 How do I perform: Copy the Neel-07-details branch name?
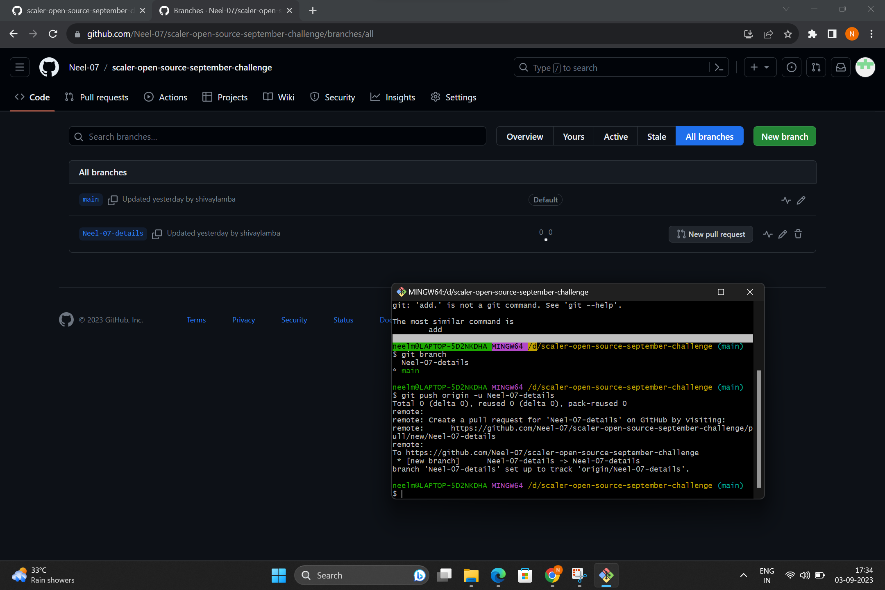tap(157, 234)
